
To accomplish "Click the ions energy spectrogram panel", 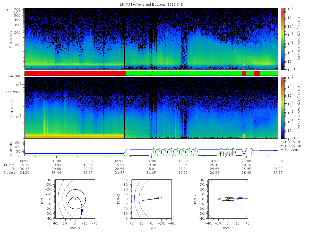I will (151, 39).
